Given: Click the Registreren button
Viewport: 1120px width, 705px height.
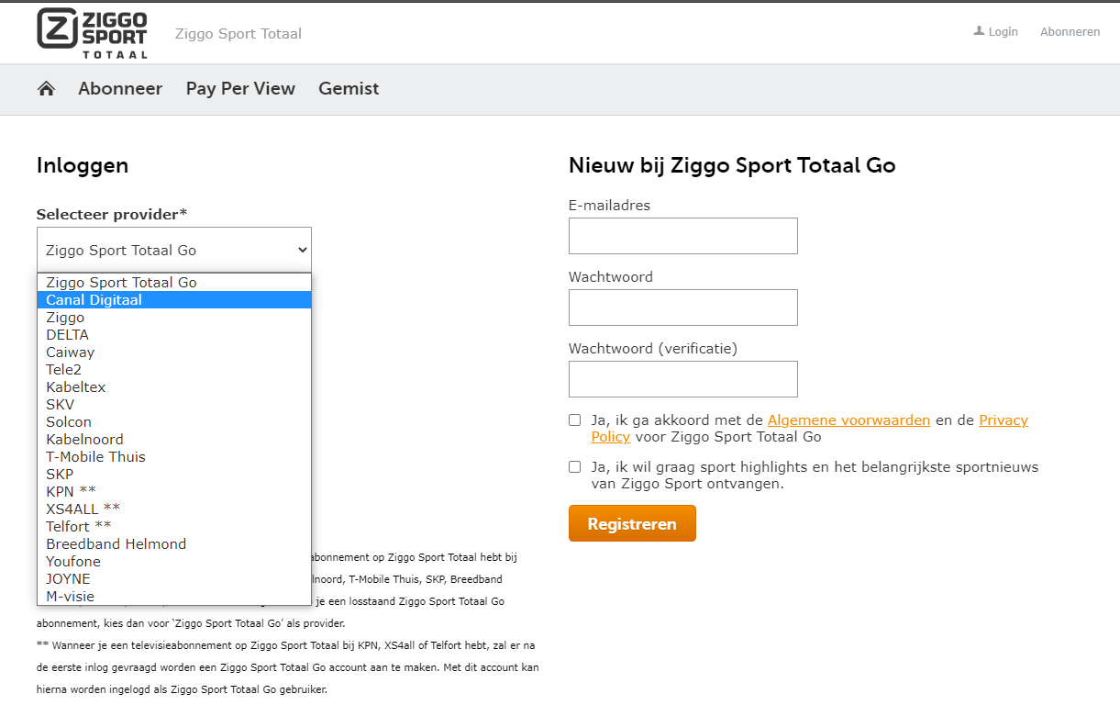Looking at the screenshot, I should [x=632, y=523].
